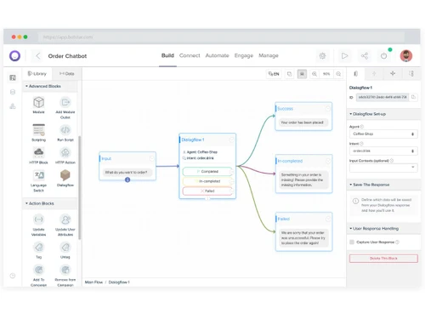
Task: Click the database icon in left sidebar
Action: pyautogui.click(x=13, y=92)
